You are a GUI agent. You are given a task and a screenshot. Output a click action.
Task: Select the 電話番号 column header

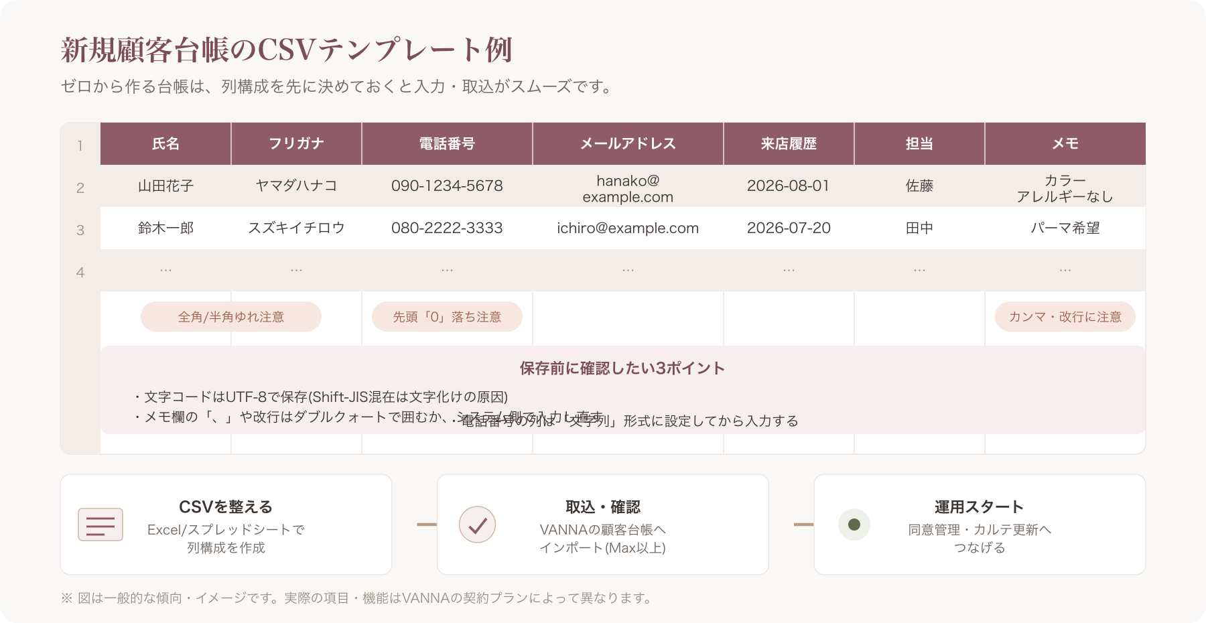point(447,143)
